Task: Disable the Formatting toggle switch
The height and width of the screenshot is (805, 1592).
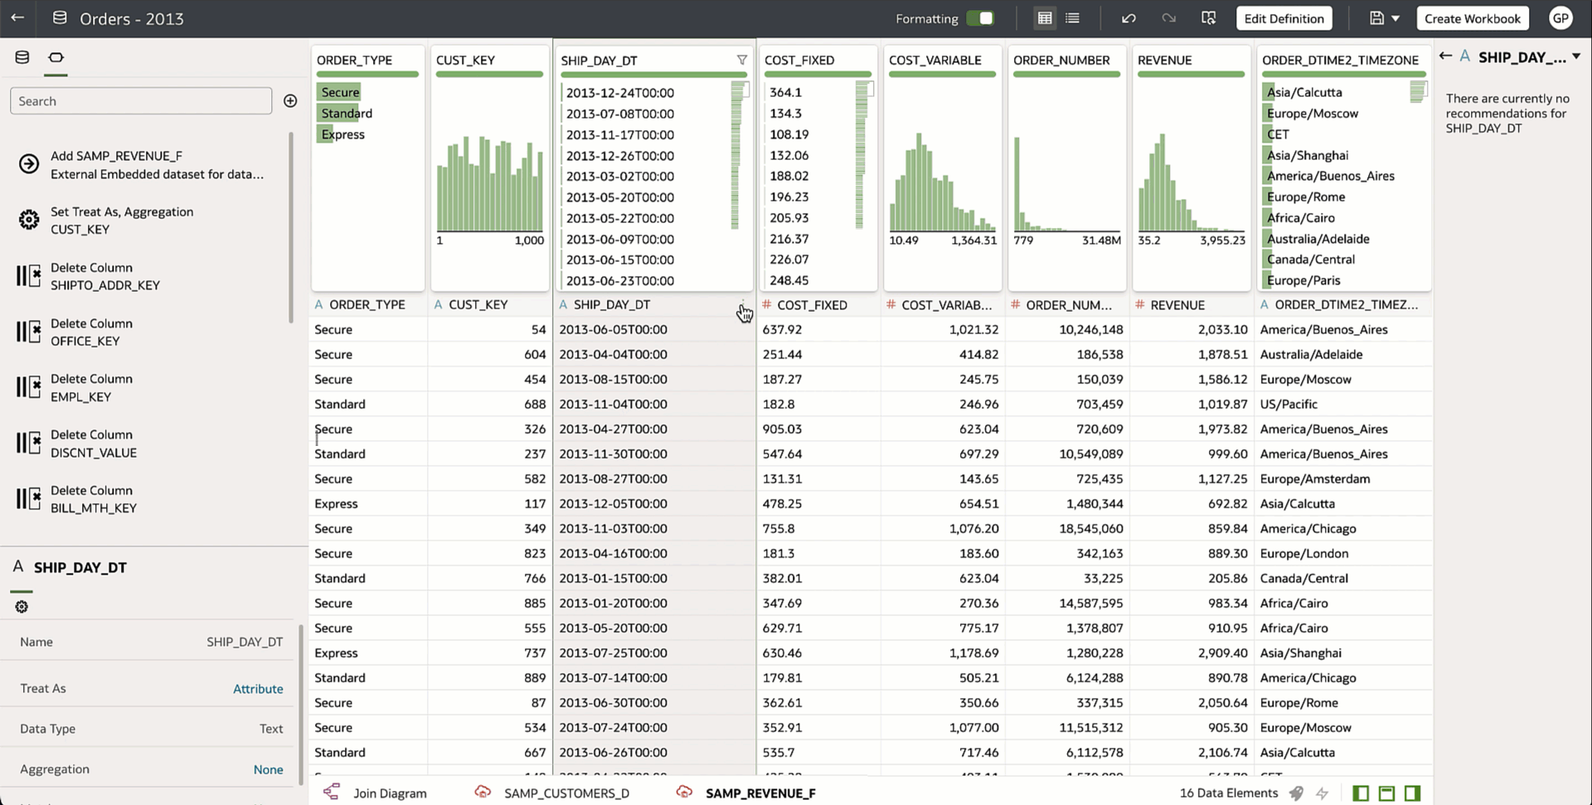Action: (981, 18)
